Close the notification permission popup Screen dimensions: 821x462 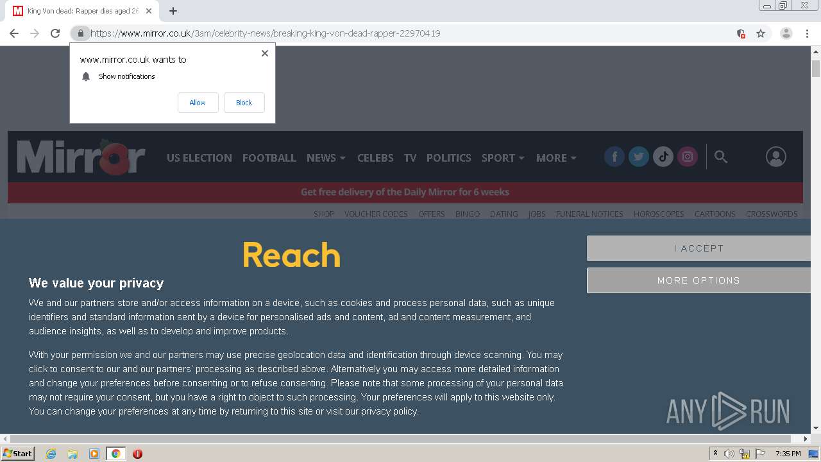(x=265, y=53)
